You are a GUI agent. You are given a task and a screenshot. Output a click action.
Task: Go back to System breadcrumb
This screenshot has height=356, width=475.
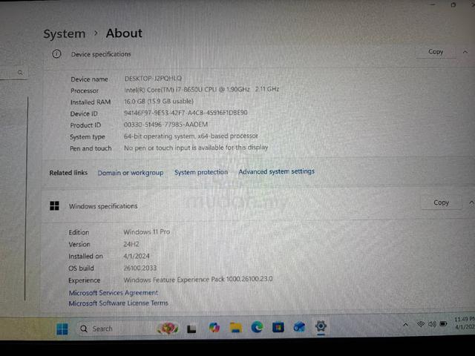(x=65, y=33)
